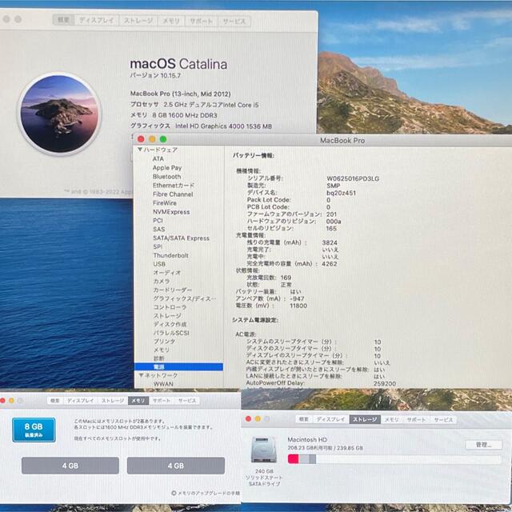The width and height of the screenshot is (512, 512).
Task: Switch to ストレージ tab in the memory window
Action: [x=113, y=401]
